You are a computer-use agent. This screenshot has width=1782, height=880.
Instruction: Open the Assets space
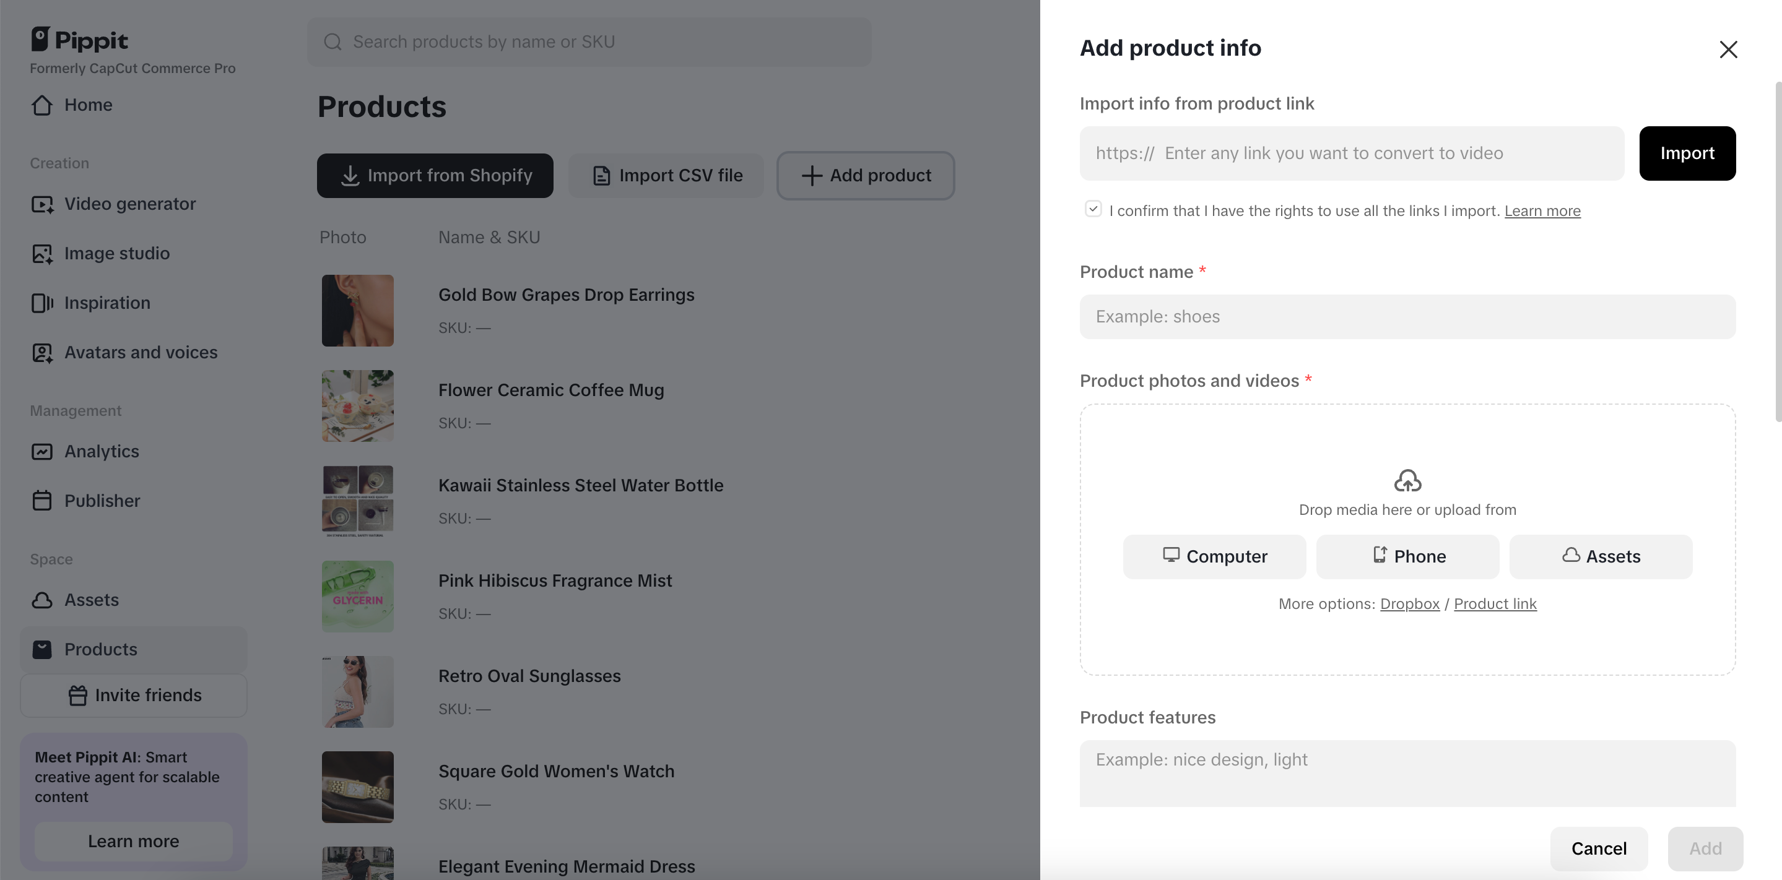tap(91, 600)
